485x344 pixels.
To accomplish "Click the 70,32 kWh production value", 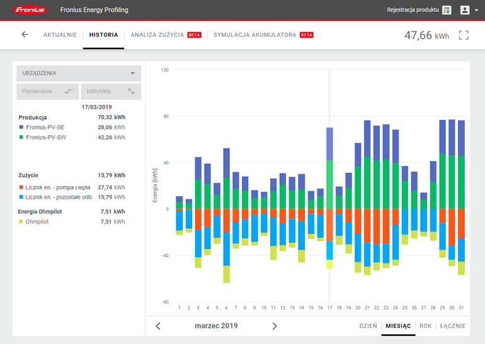I will (x=111, y=117).
